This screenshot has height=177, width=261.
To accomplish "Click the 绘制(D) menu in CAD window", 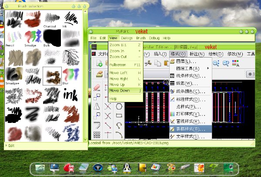I will (x=216, y=54).
